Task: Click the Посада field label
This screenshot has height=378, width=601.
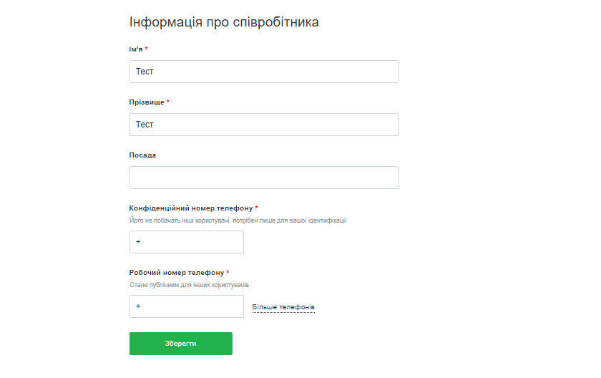Action: [142, 155]
